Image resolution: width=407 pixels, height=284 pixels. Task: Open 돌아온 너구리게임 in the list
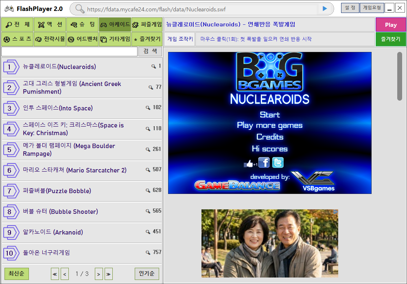(82, 253)
